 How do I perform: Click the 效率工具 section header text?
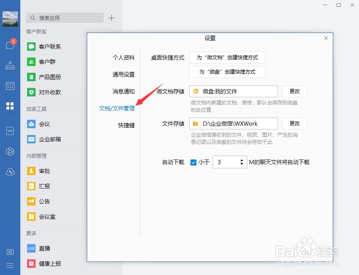click(36, 109)
